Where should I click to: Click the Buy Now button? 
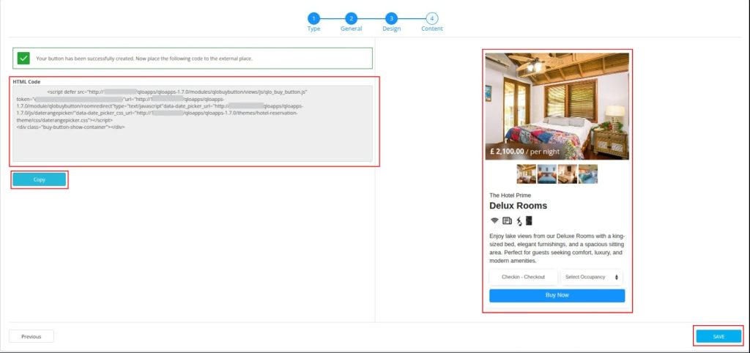click(557, 295)
